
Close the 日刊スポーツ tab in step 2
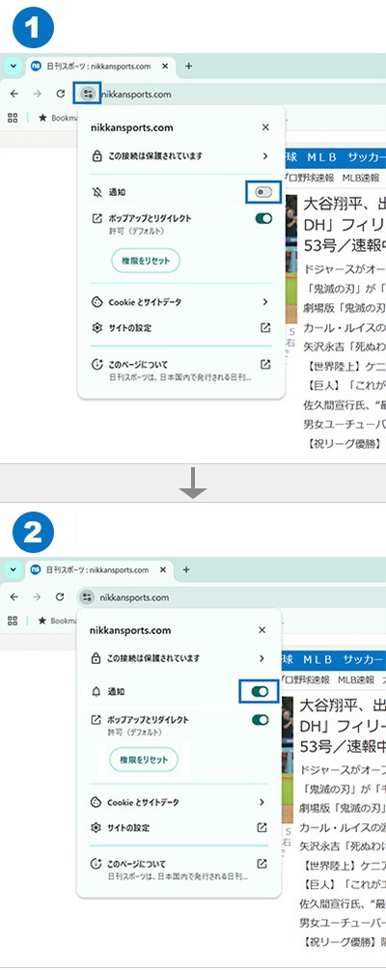tap(163, 569)
